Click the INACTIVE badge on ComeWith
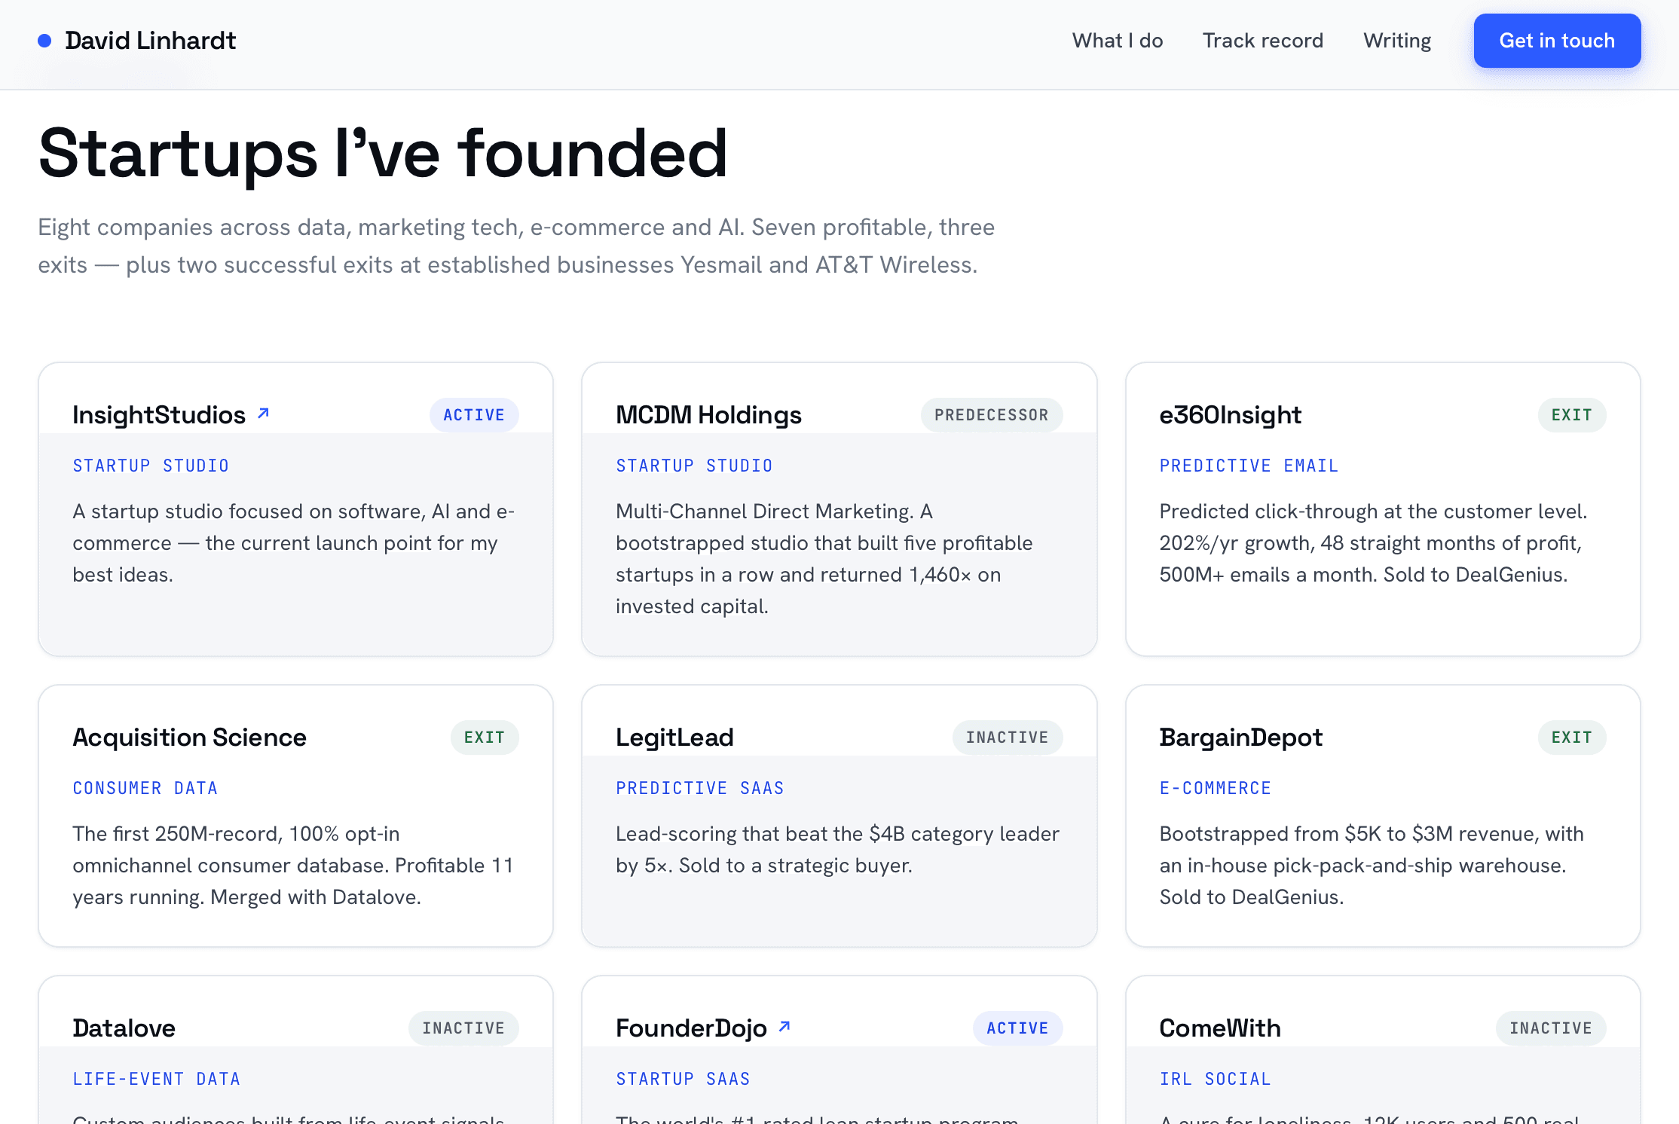Image resolution: width=1679 pixels, height=1124 pixels. [1551, 1028]
